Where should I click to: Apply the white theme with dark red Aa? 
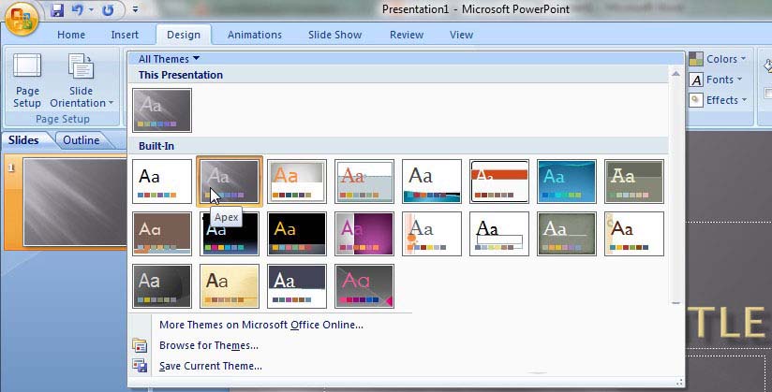coord(634,234)
